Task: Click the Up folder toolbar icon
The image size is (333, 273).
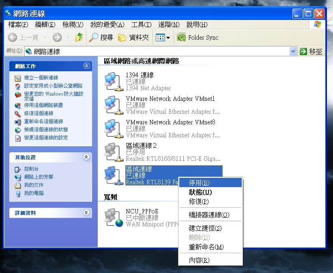Action: point(79,38)
